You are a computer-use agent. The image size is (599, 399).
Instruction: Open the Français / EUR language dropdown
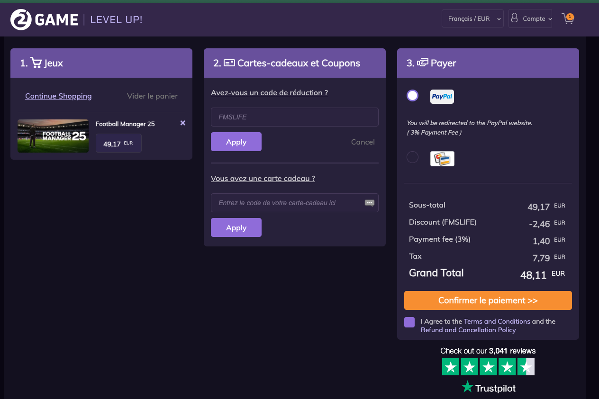pos(472,19)
